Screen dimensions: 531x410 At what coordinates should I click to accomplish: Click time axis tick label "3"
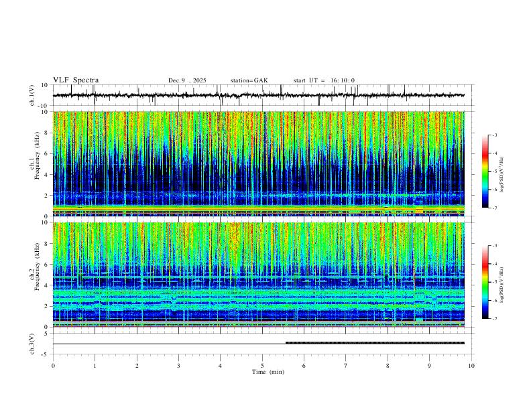tap(178, 366)
